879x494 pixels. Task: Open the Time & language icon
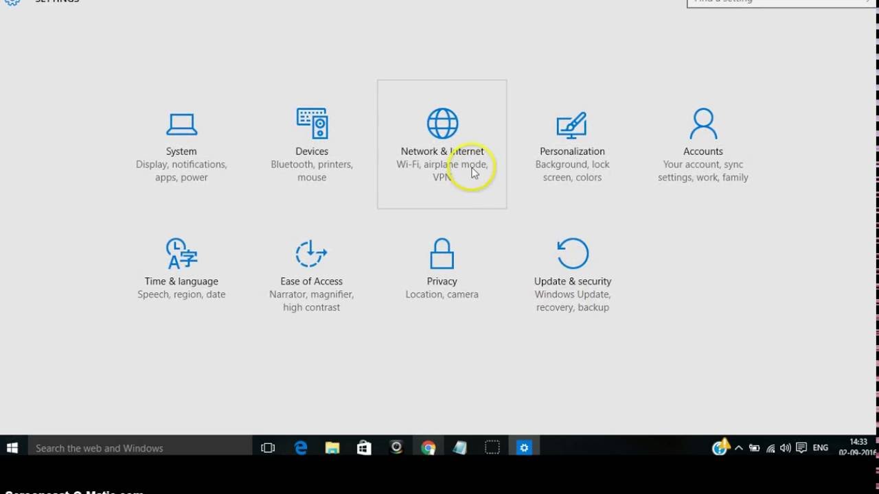tap(181, 253)
